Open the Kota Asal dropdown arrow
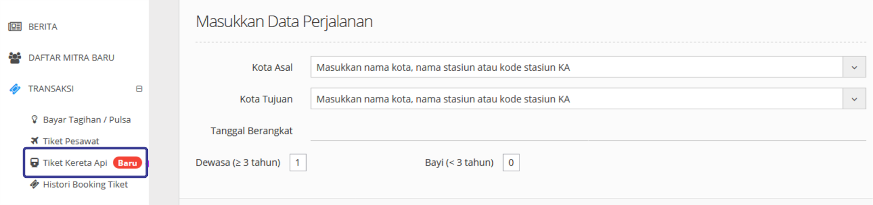 [x=854, y=67]
